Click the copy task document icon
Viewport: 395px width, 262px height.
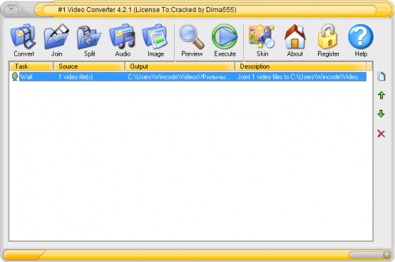382,77
